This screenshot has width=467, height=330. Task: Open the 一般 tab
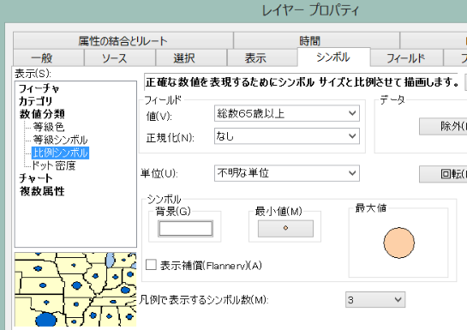point(49,57)
